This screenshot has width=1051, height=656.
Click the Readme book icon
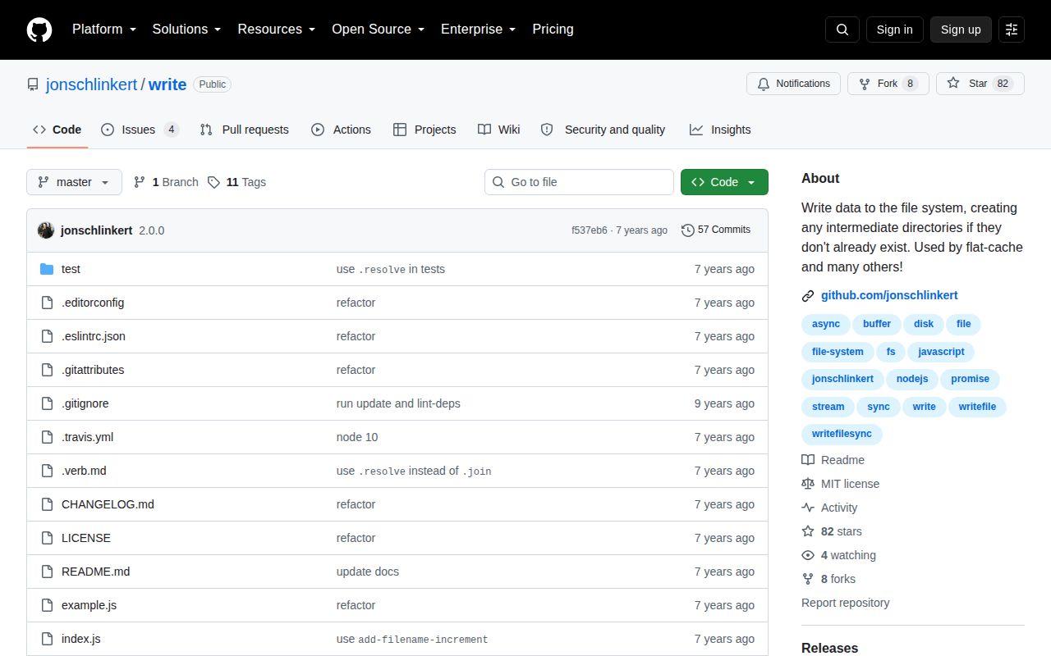[x=808, y=460]
